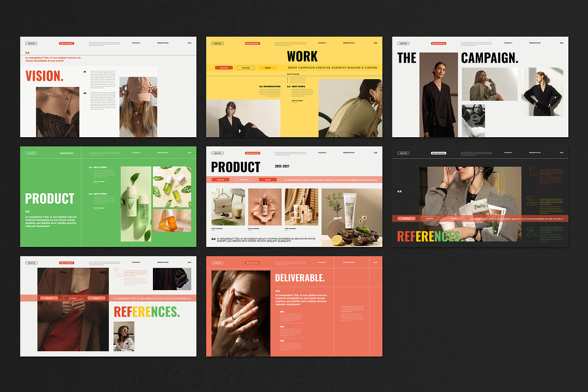The image size is (588, 392).
Task: Click the woman in pink cap photo
Action: click(138, 107)
